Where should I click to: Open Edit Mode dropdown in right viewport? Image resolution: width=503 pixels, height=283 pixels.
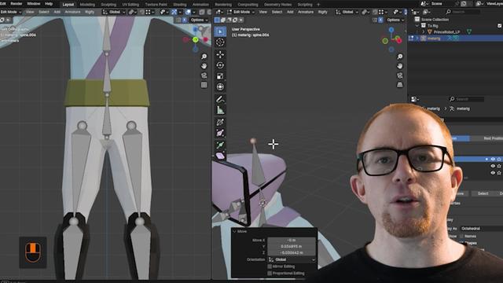[x=241, y=12]
